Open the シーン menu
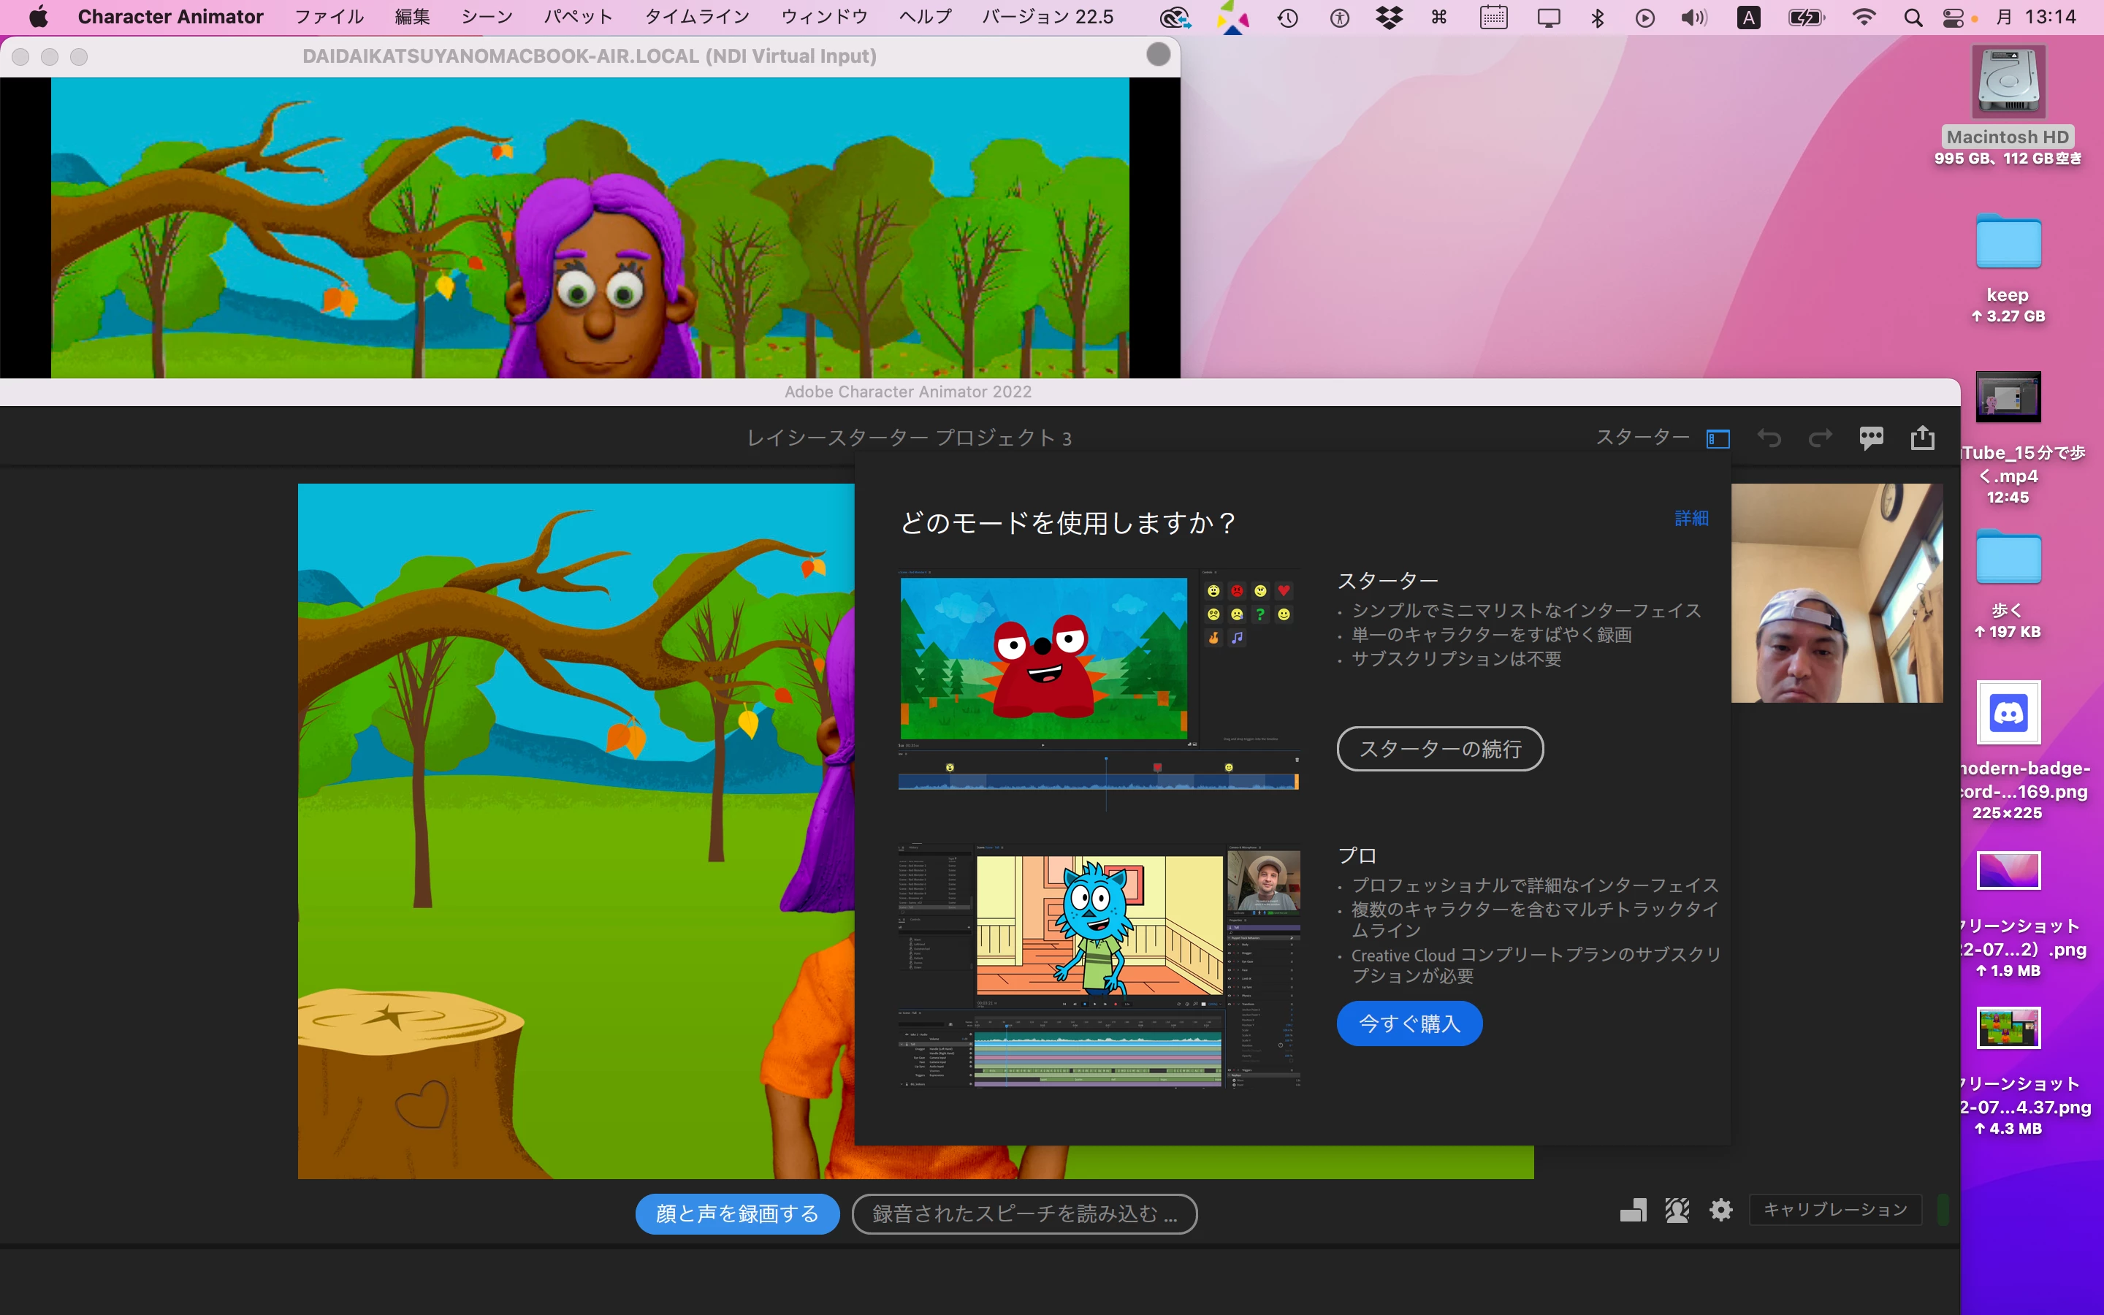Image resolution: width=2104 pixels, height=1315 pixels. coord(486,18)
